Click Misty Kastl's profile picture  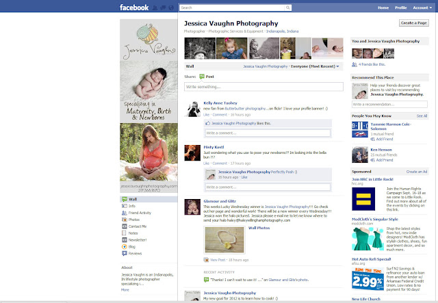coord(192,153)
